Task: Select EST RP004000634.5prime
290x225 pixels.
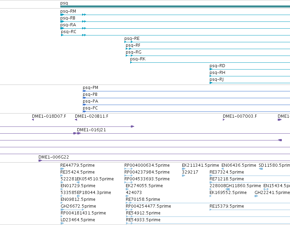Action: (147, 165)
